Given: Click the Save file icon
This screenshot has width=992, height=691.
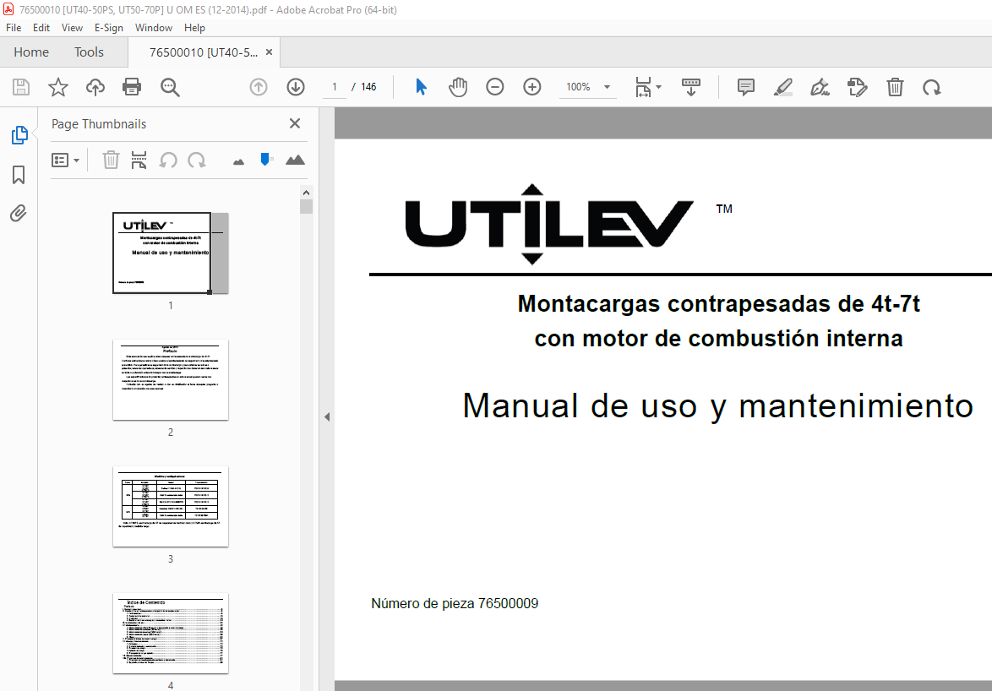Looking at the screenshot, I should 21,87.
